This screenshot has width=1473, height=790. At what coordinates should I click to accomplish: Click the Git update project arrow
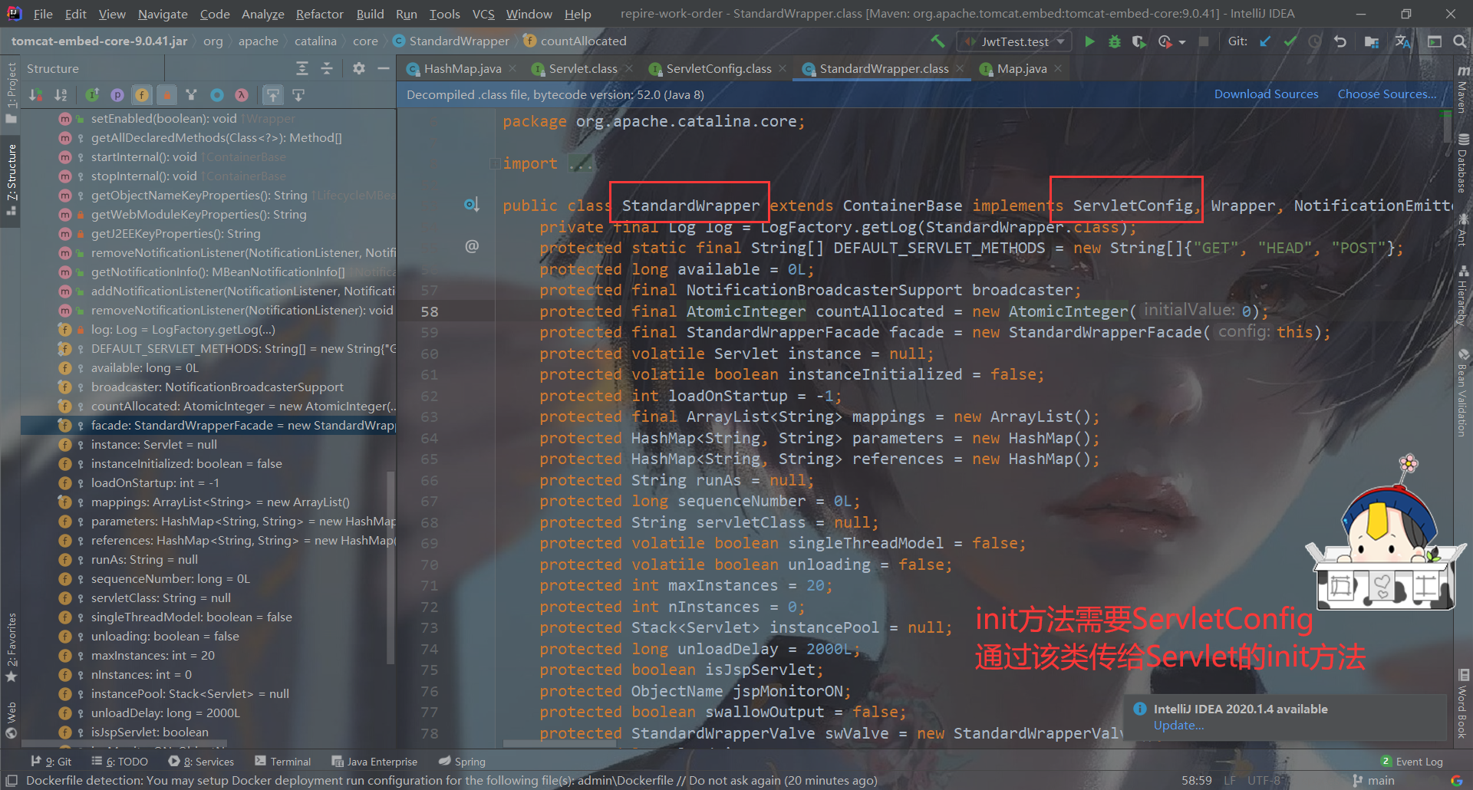tap(1265, 41)
